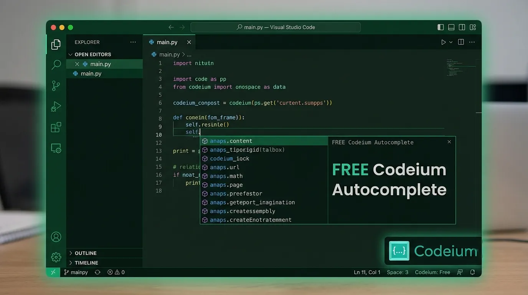Choose the anaps.page suggestion

pyautogui.click(x=264, y=185)
